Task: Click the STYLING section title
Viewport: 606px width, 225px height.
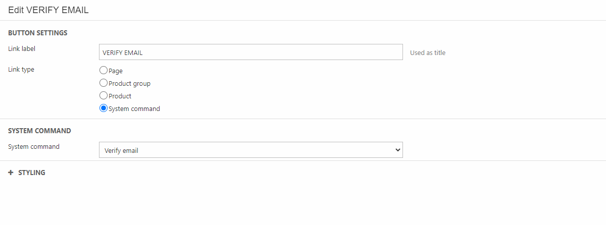Action: [x=32, y=173]
